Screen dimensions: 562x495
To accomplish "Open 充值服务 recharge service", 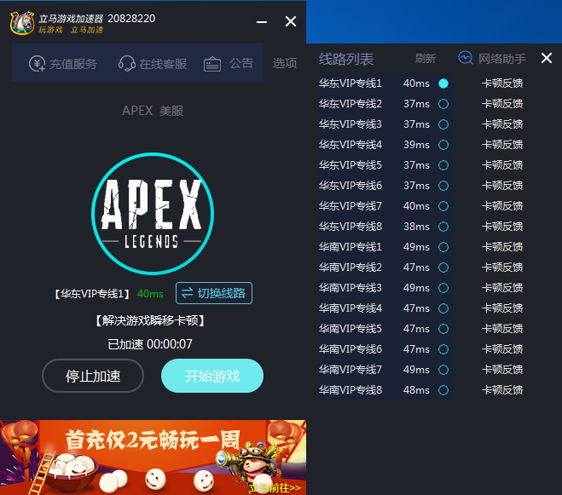I will 63,64.
